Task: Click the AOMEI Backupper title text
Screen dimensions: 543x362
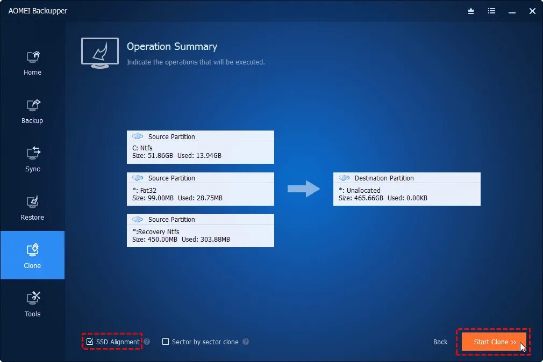Action: coord(38,11)
